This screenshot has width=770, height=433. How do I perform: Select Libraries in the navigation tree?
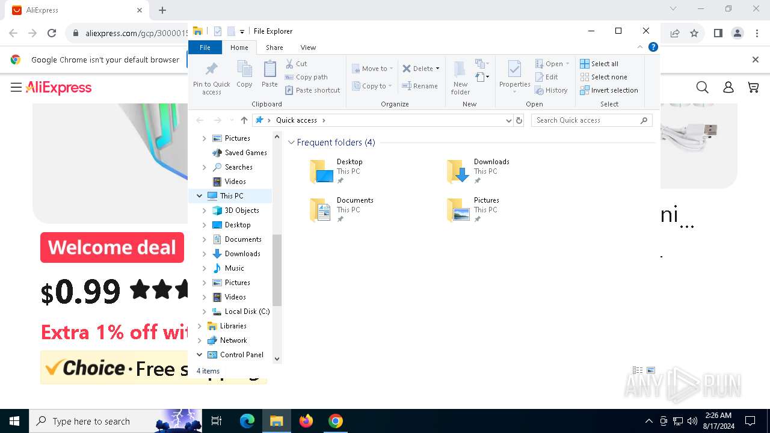click(233, 326)
